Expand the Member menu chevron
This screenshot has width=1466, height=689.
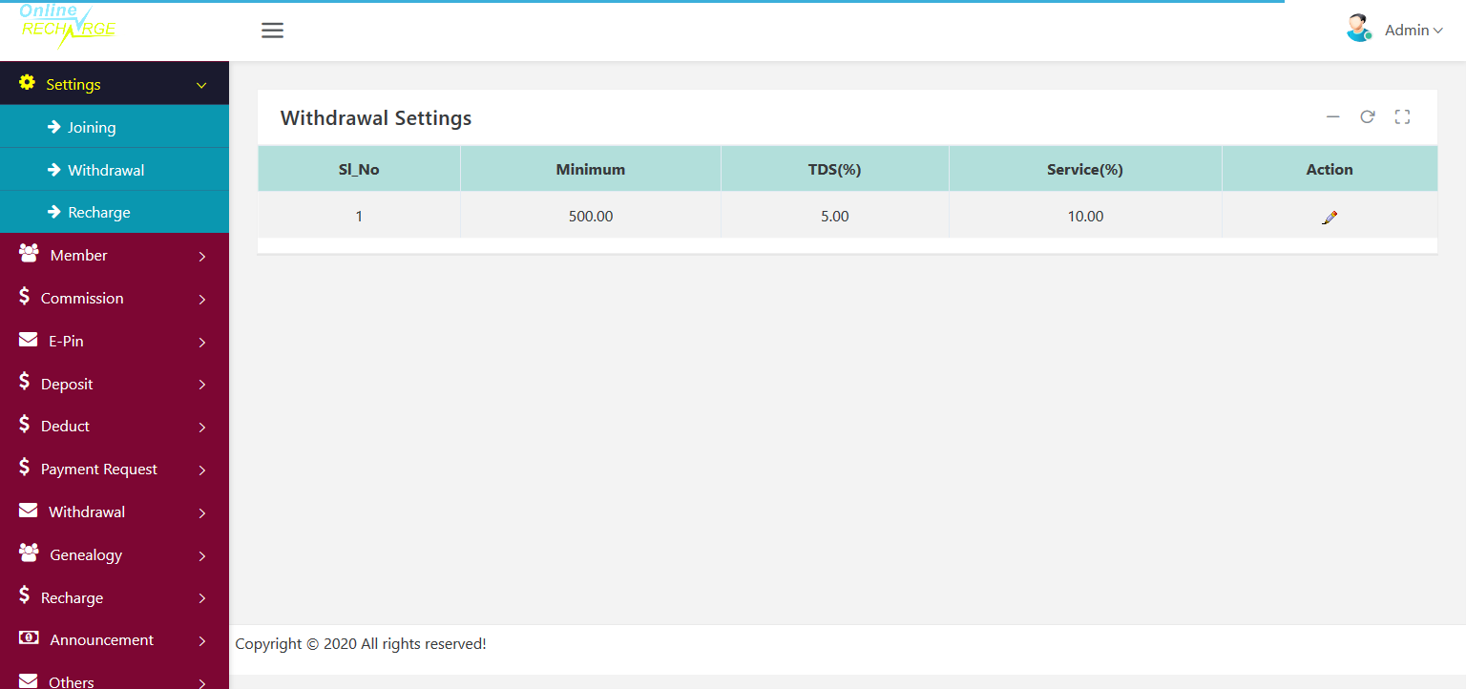202,257
